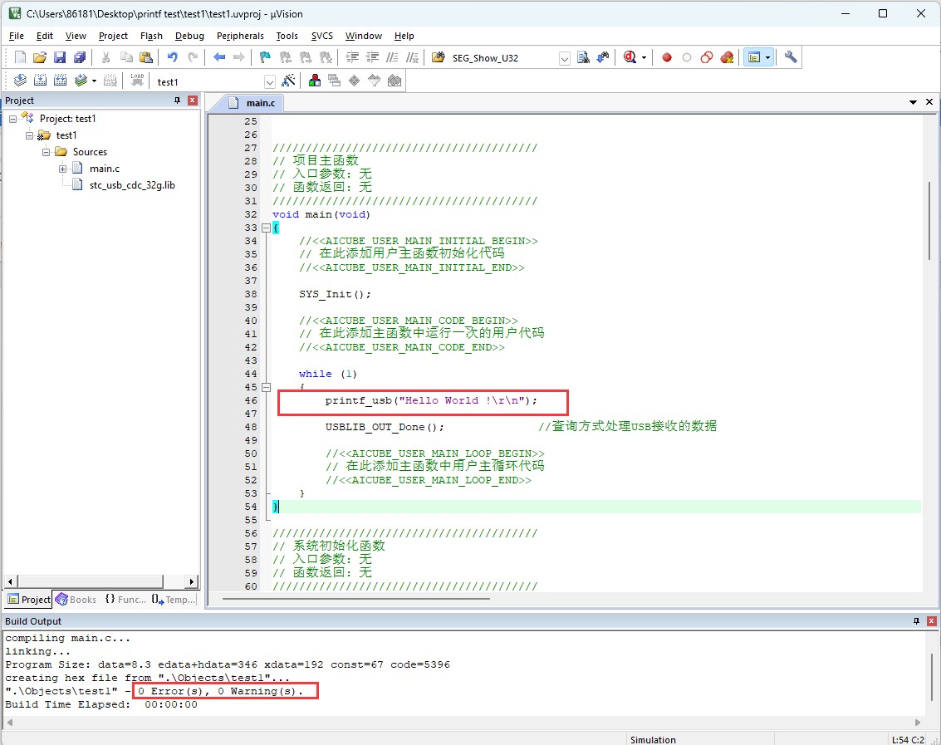Select stc_usb_cdc_32g.lib in the project tree
The image size is (941, 745).
[132, 185]
